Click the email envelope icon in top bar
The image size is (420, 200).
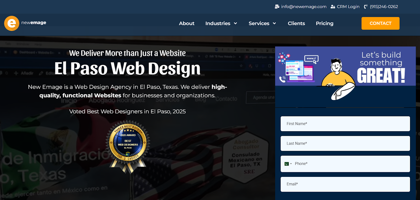click(x=277, y=7)
